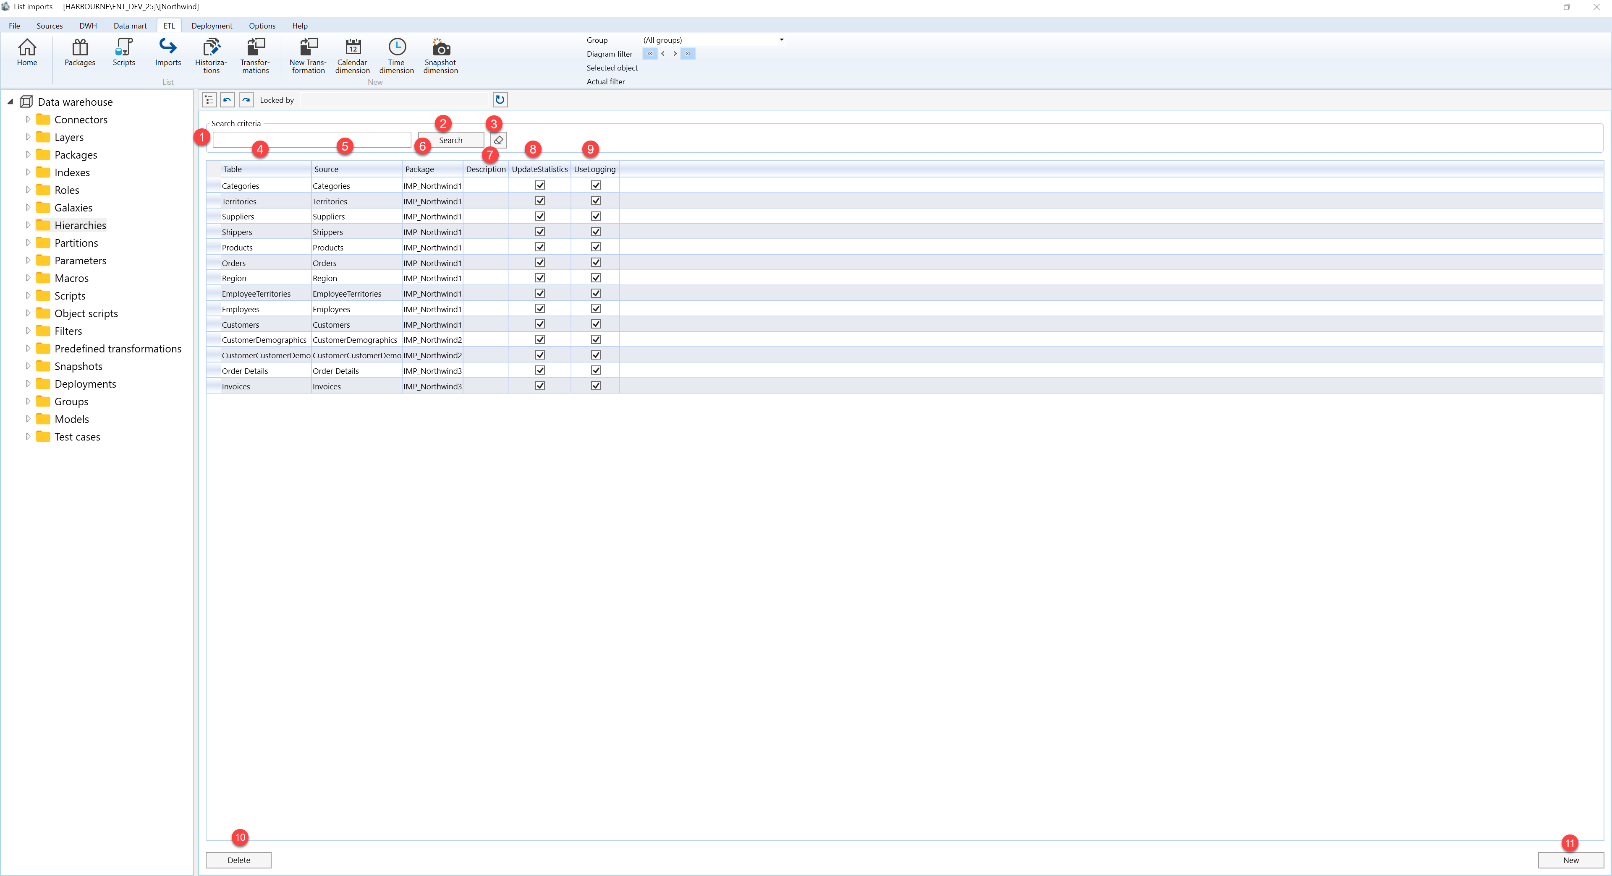Screen dimensions: 1612x876
Task: Select the IMP_Northwind2 cell for CustomerDemographics
Action: 432,339
